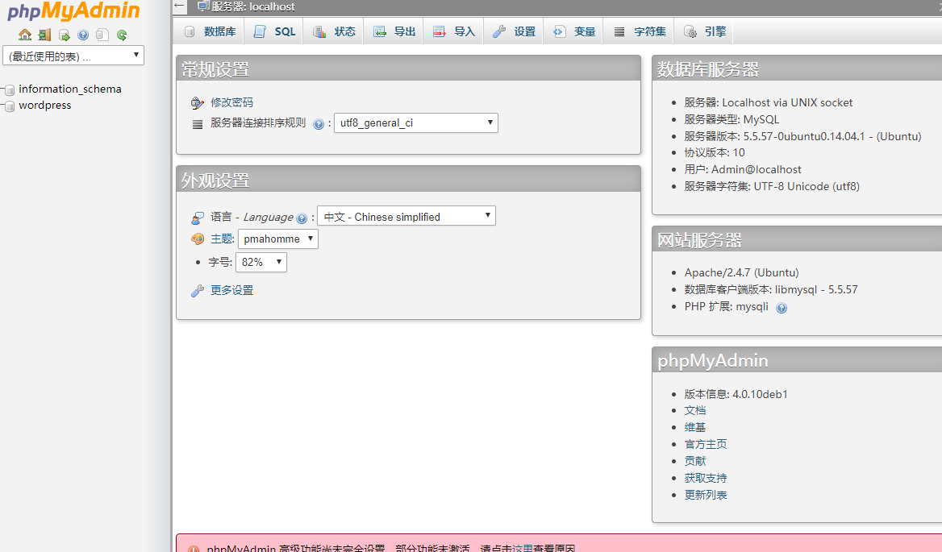Screen dimensions: 942x552
Task: Open the 82% font size dropdown
Action: [x=261, y=262]
